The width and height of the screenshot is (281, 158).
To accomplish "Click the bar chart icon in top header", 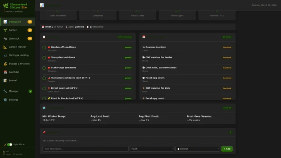I will tap(42, 5).
